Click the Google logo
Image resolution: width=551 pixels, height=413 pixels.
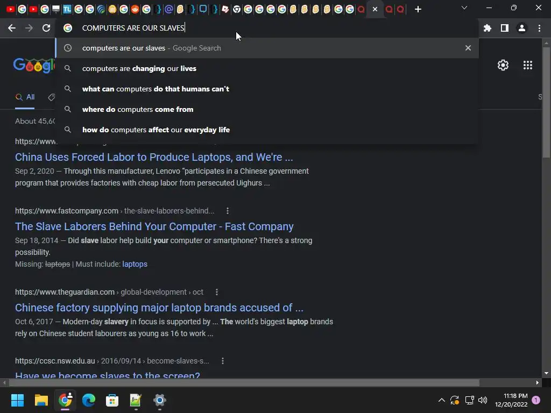click(x=34, y=65)
